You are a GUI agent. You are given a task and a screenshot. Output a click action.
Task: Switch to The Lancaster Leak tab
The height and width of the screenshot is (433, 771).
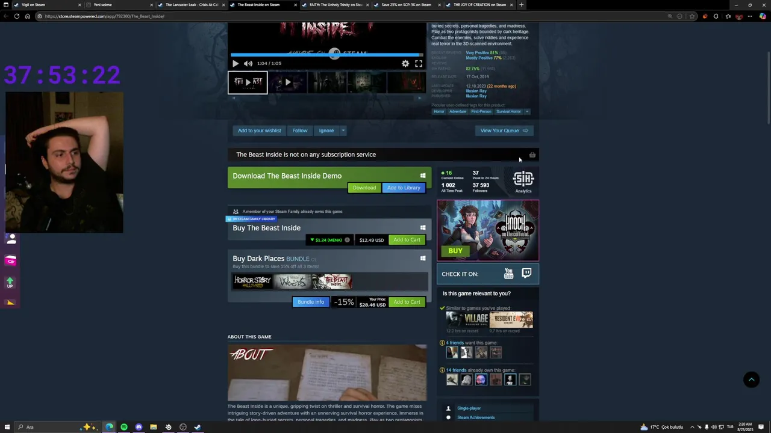(x=192, y=5)
